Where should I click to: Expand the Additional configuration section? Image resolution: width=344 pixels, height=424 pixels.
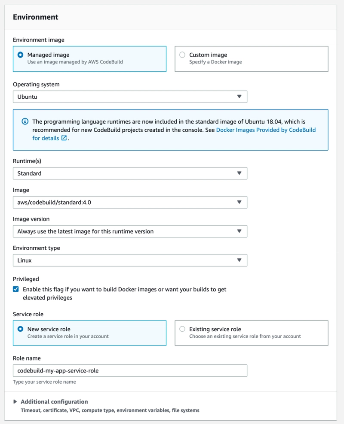[x=54, y=402]
